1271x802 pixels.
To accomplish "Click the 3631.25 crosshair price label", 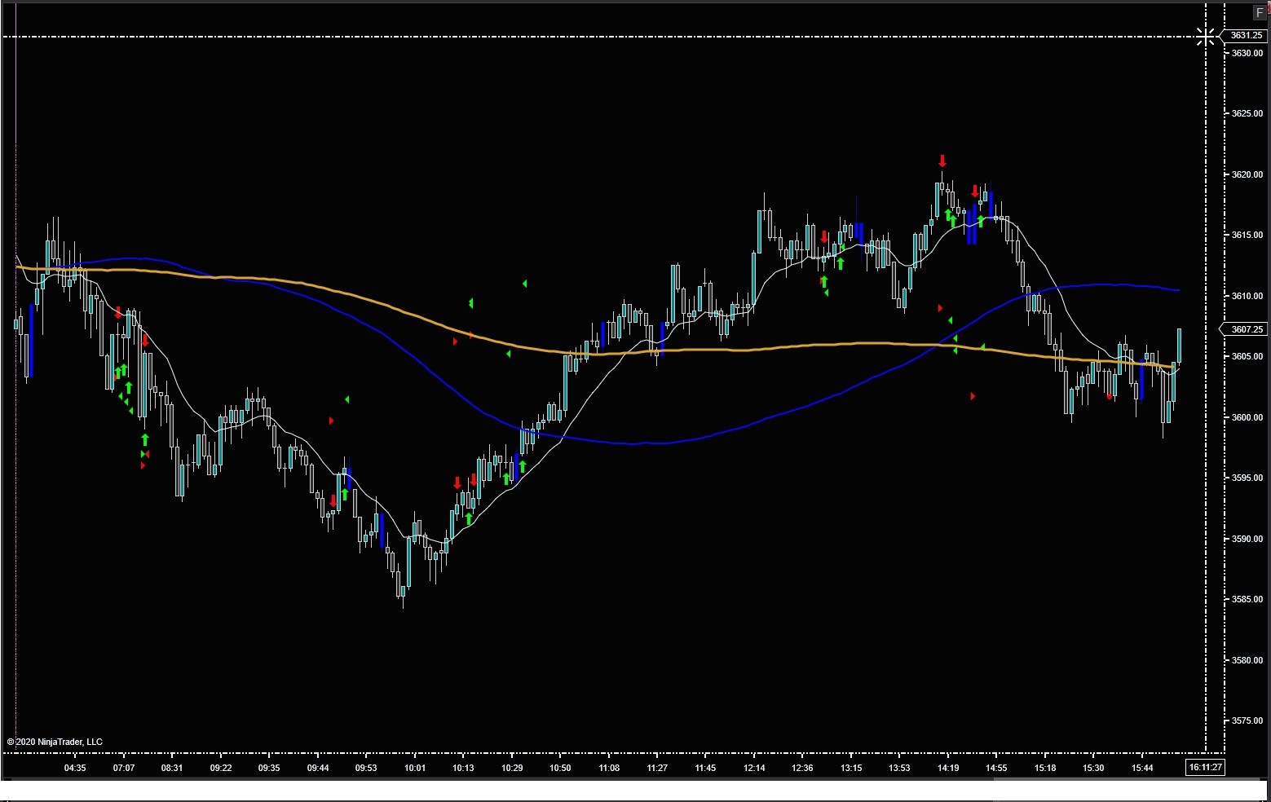I will [x=1245, y=35].
